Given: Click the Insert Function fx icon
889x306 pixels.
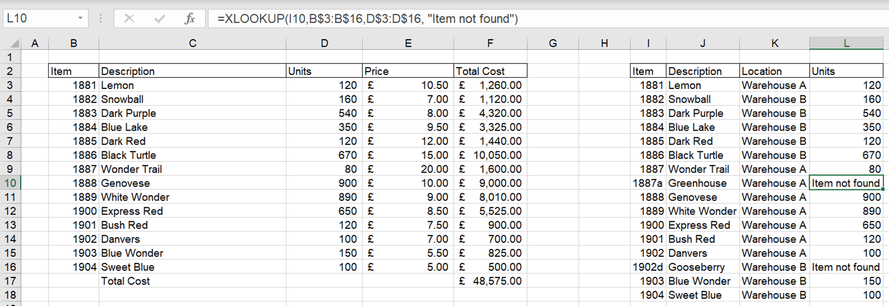Looking at the screenshot, I should (190, 18).
